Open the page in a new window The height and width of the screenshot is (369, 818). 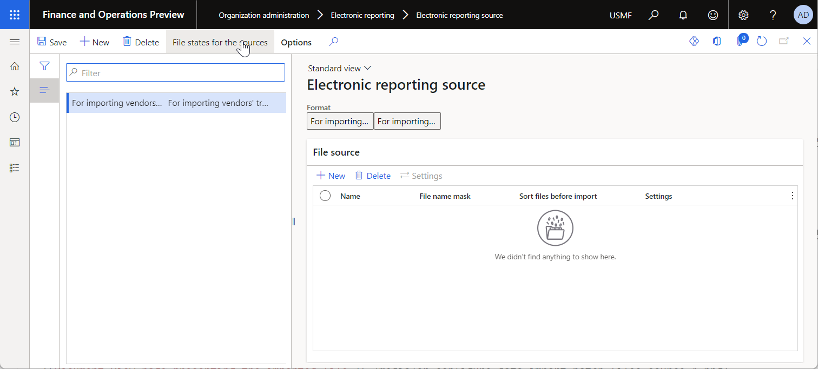point(783,41)
